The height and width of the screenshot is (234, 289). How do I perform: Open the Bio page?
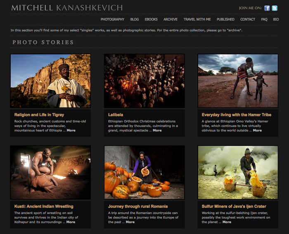pyautogui.click(x=276, y=19)
